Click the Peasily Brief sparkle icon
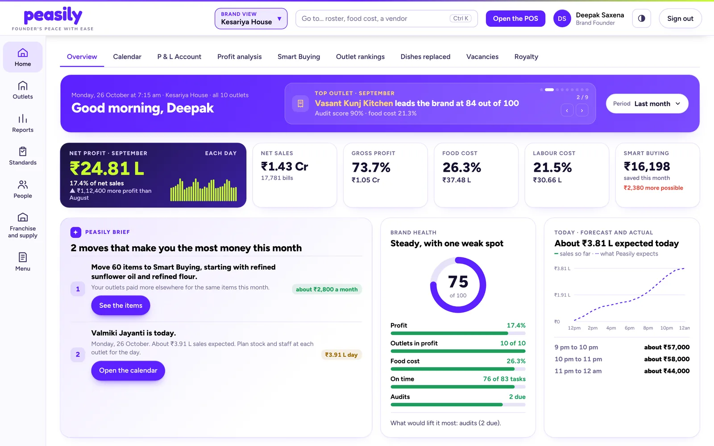This screenshot has height=446, width=714. click(76, 232)
